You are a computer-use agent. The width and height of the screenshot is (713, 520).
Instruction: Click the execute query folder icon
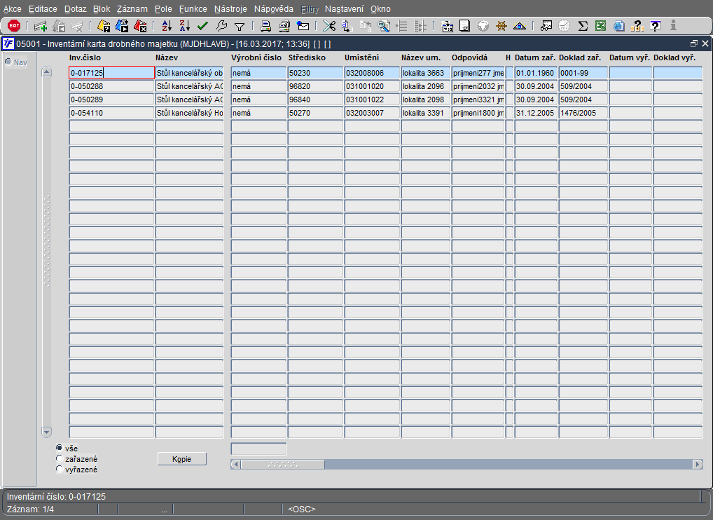[122, 26]
